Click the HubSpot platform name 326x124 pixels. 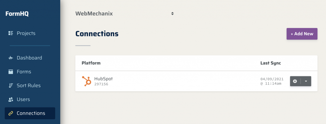[103, 79]
